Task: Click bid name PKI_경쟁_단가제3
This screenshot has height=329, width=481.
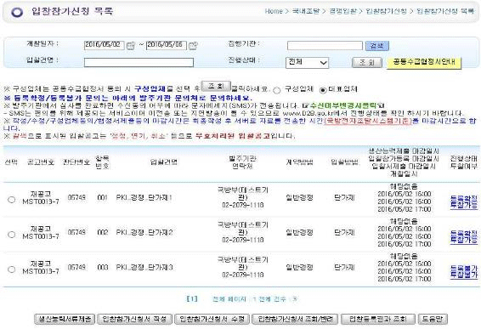Action: tap(144, 267)
